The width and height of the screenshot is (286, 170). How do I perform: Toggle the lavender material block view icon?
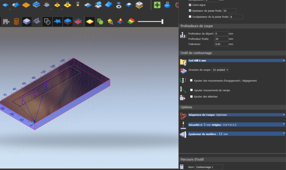pos(27,21)
